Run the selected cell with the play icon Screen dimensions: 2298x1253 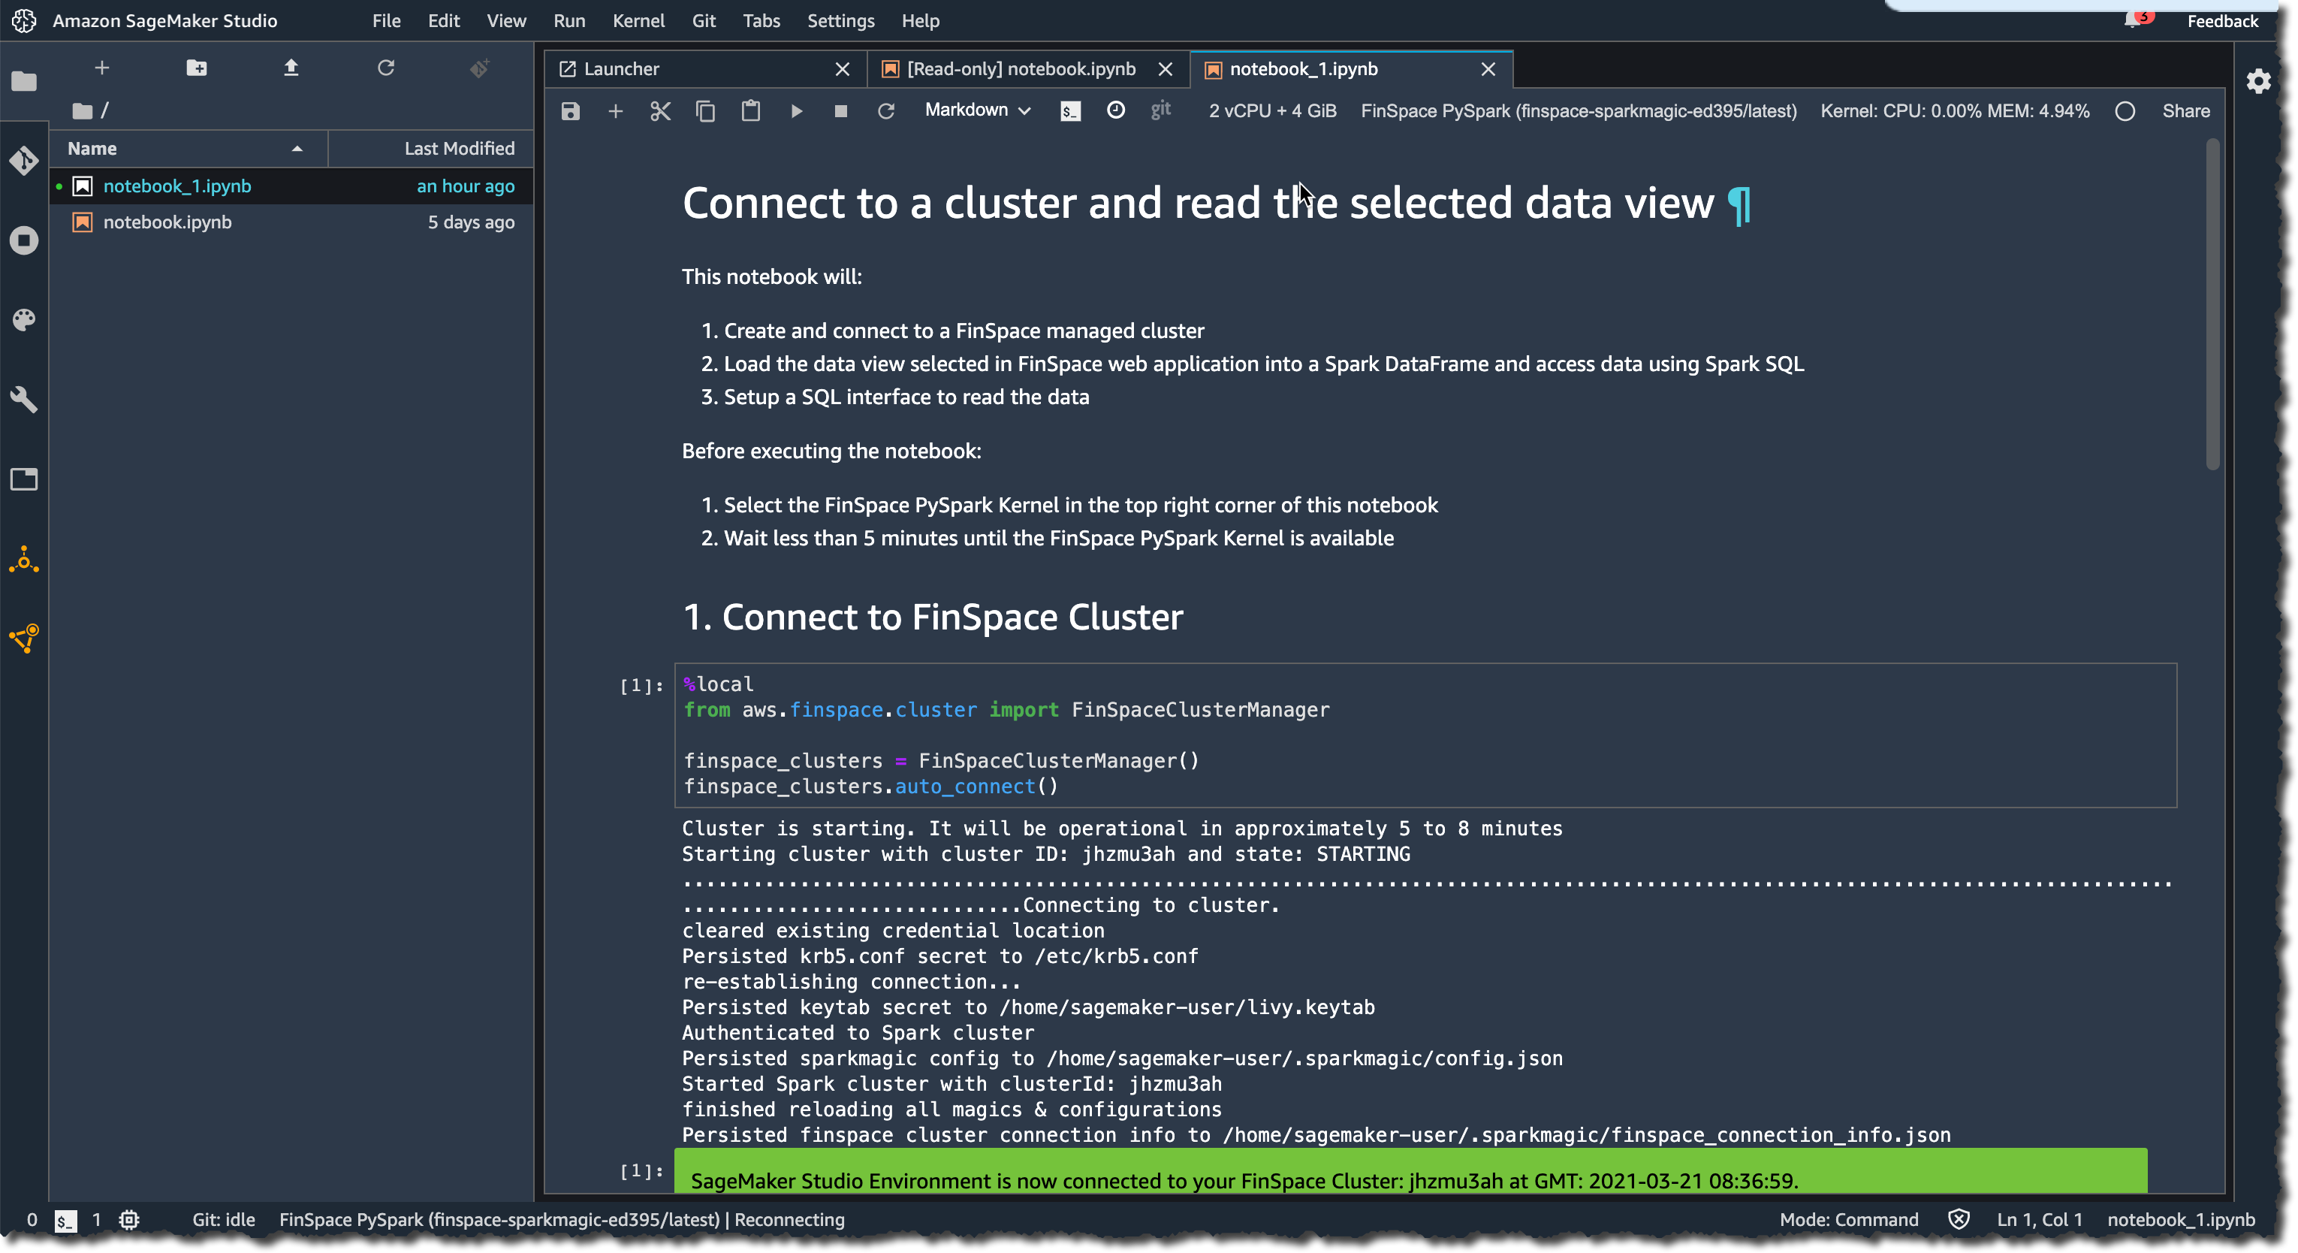pos(796,110)
